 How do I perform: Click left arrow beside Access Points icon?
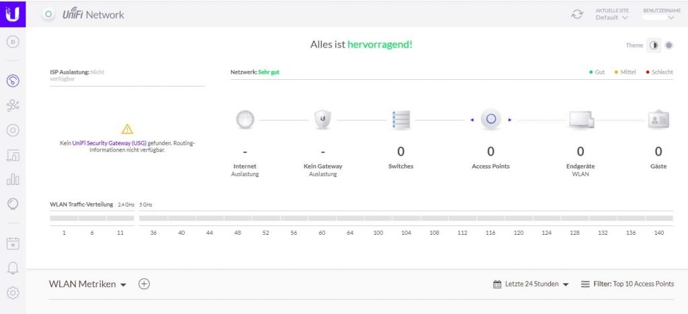point(472,119)
